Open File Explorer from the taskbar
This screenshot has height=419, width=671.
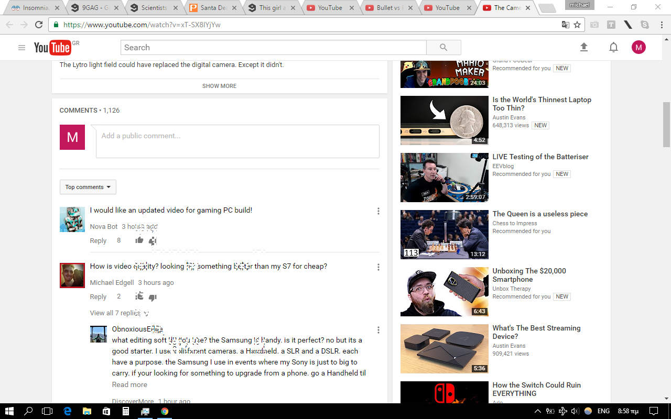coord(86,411)
